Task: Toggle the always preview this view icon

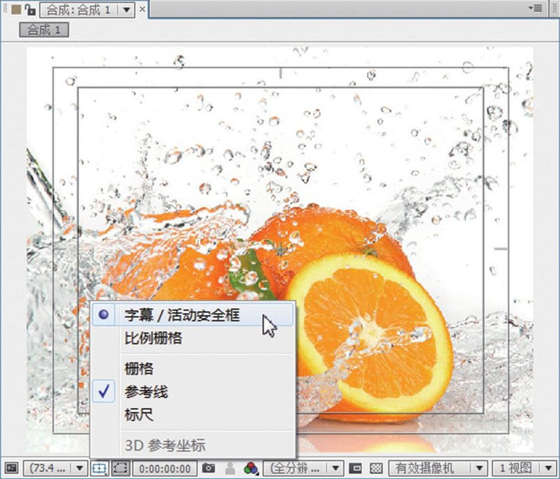Action: pos(11,468)
